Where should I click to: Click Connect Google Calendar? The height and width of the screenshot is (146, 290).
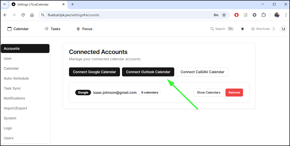[94, 72]
